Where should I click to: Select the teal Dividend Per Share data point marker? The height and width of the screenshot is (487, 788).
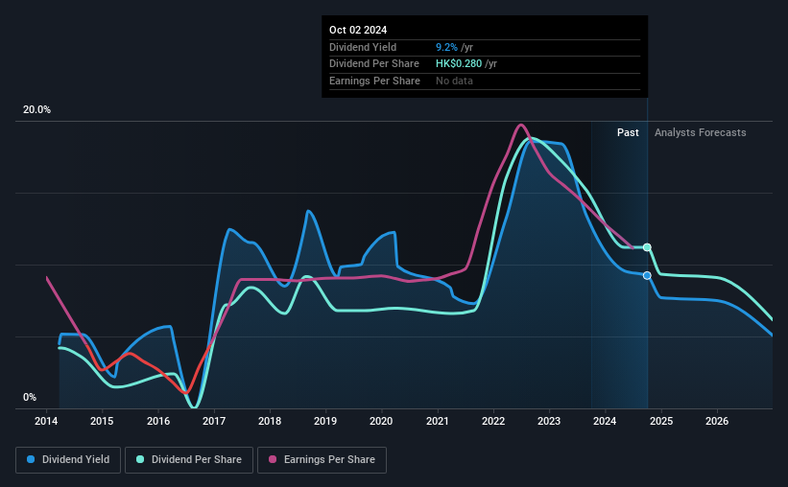pos(647,247)
